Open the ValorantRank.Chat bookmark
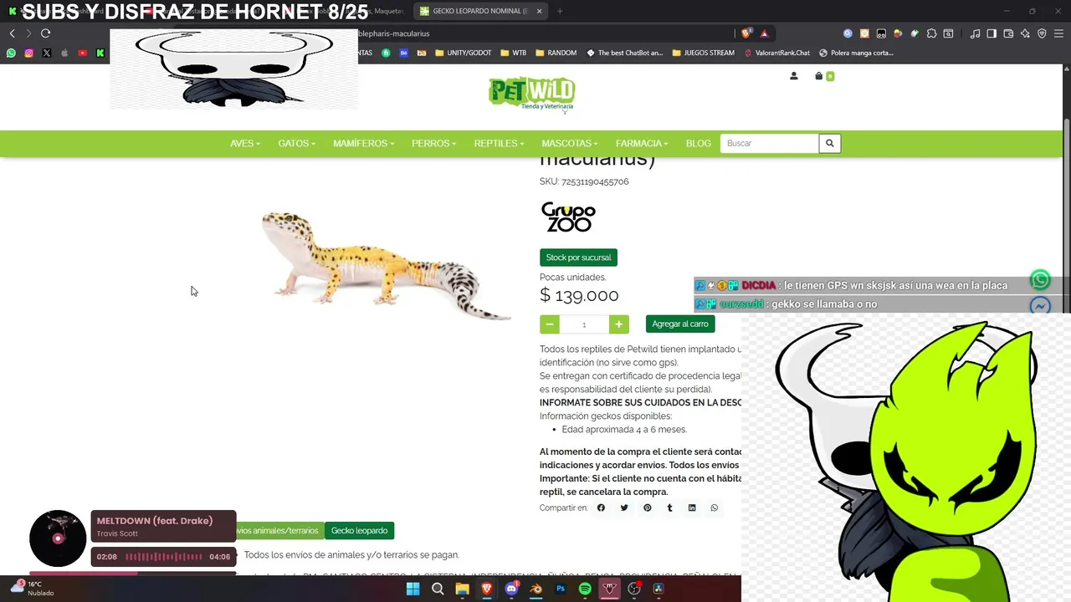The width and height of the screenshot is (1071, 602). pos(776,53)
